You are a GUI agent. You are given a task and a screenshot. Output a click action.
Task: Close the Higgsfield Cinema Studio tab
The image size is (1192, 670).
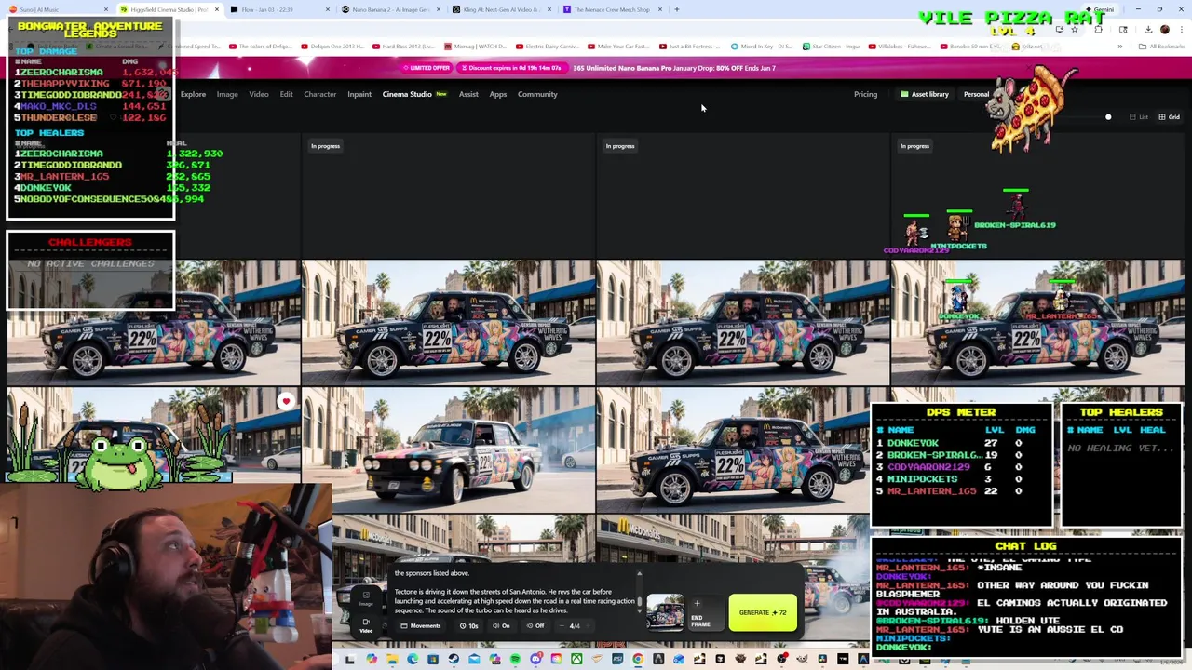pyautogui.click(x=217, y=9)
